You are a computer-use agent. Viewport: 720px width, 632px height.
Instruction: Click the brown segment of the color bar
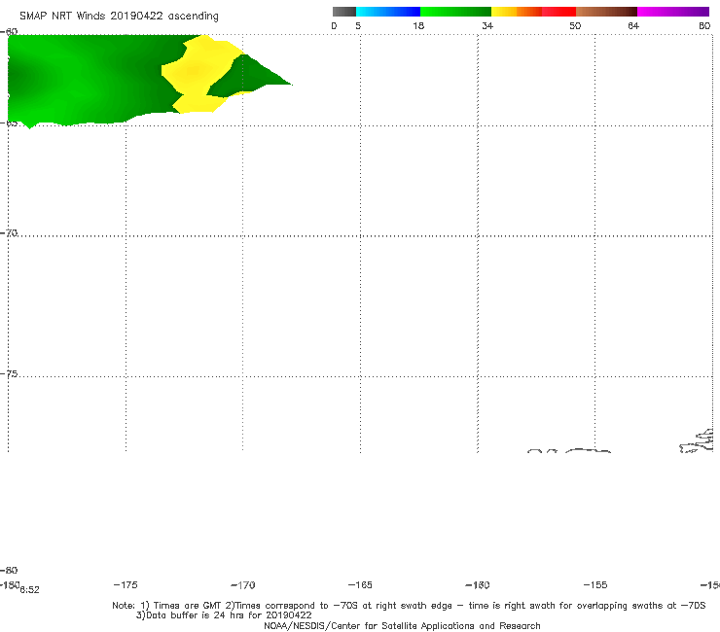tap(606, 12)
